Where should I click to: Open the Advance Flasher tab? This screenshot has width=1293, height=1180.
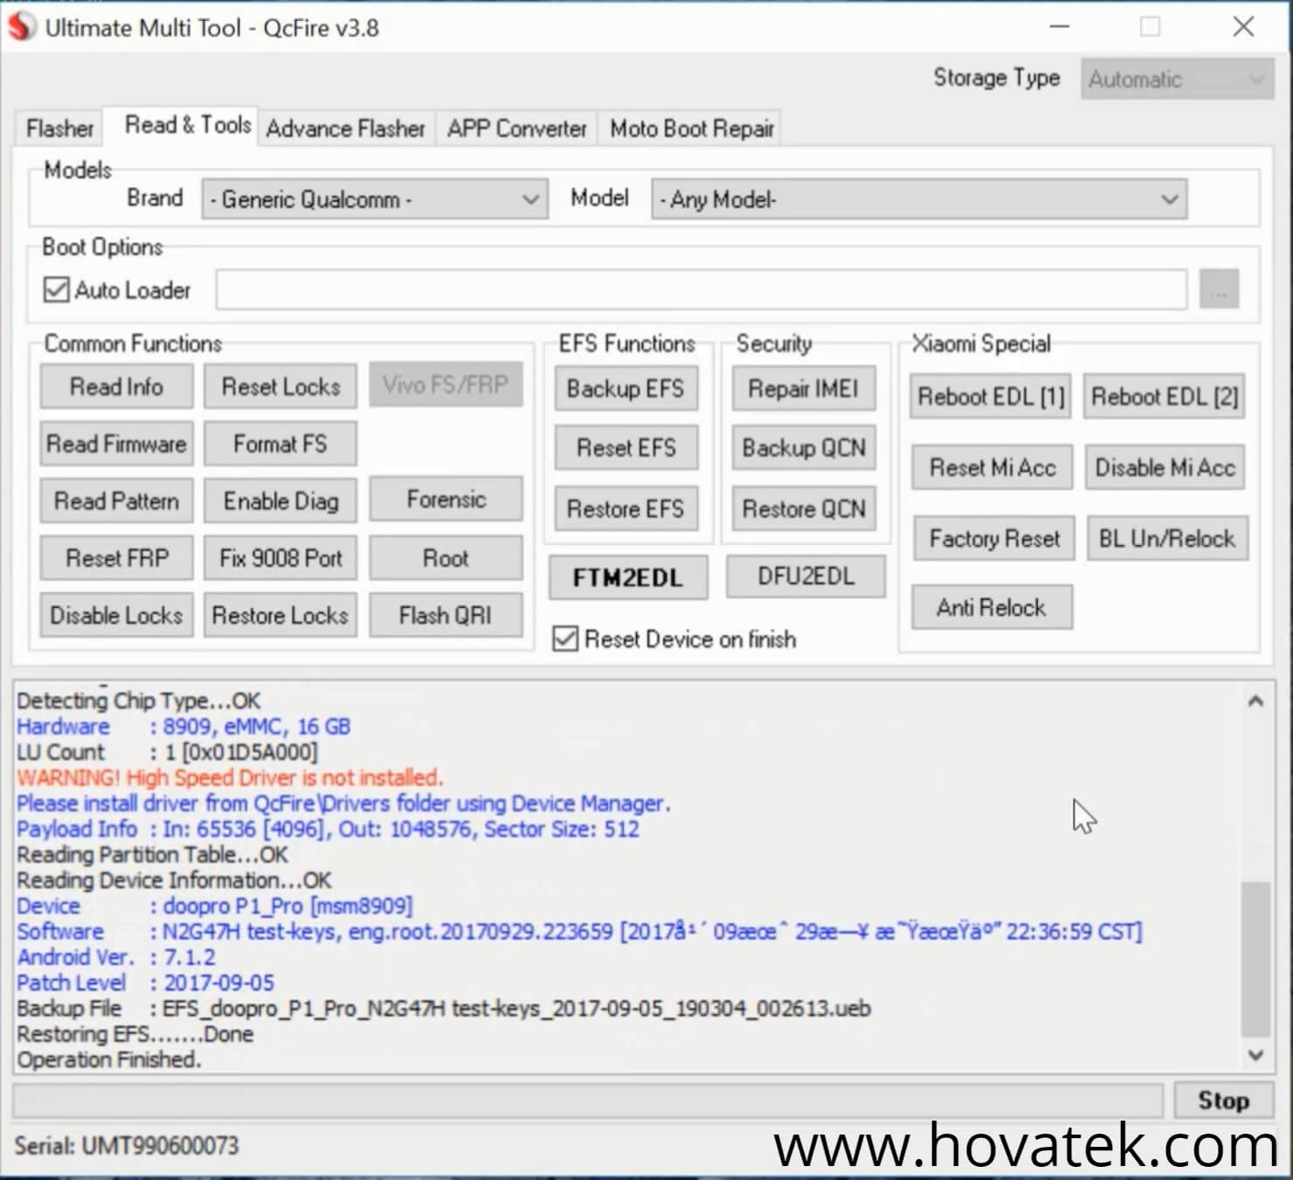click(346, 128)
